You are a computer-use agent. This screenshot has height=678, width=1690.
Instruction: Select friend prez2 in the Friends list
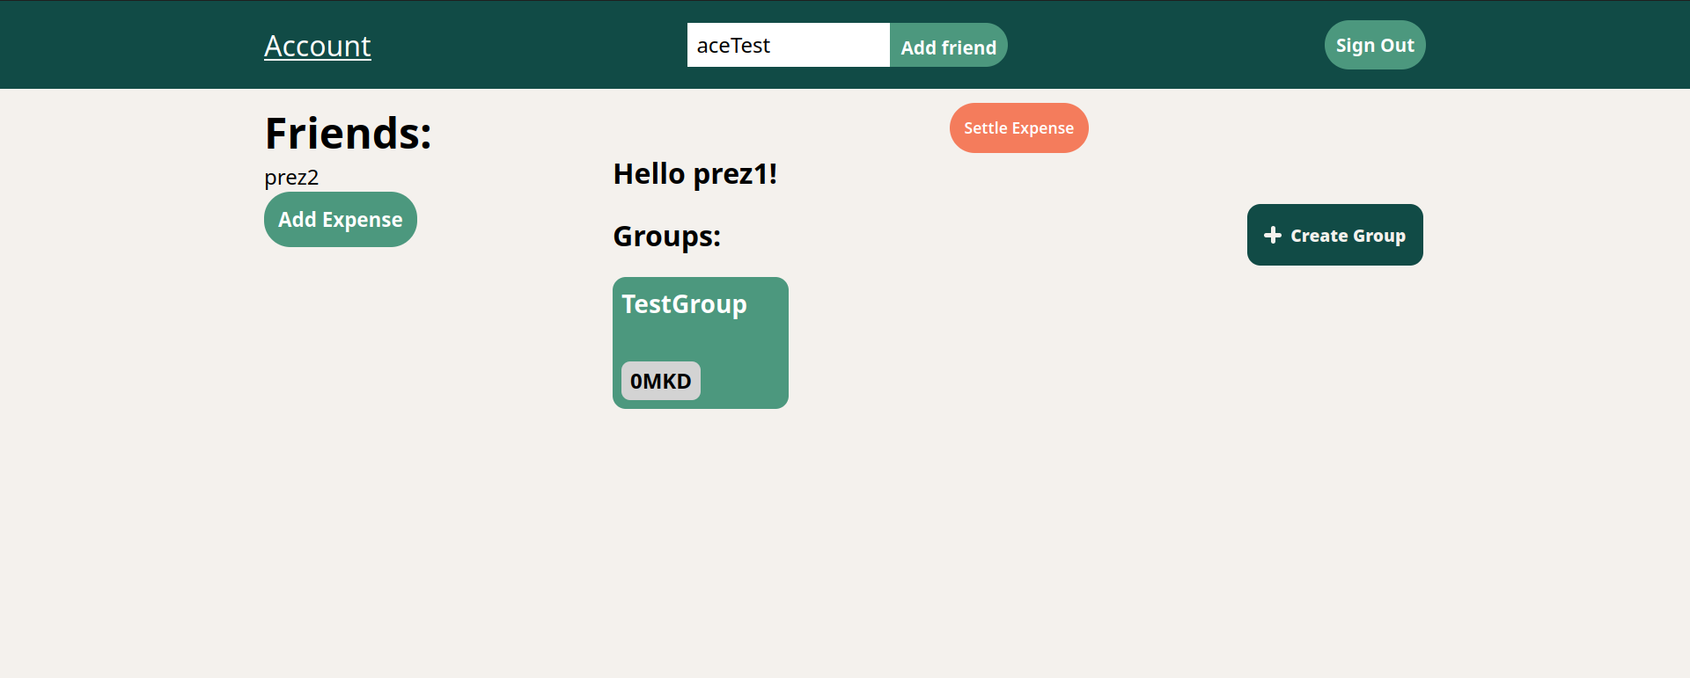[291, 178]
